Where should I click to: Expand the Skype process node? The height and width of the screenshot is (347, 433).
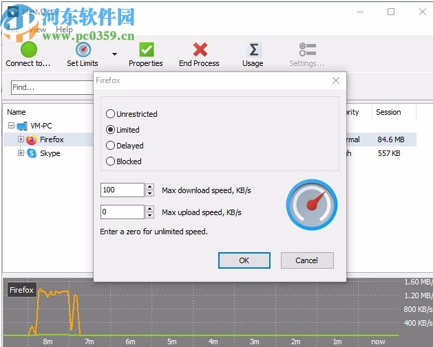coord(21,153)
